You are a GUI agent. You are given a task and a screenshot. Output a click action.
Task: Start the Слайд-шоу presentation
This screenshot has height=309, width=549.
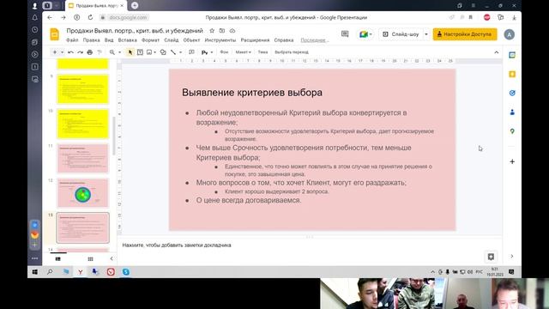[x=401, y=34]
